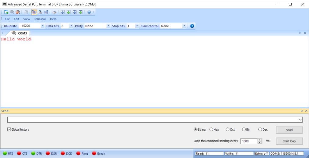Click the receive file green arrow icon
309x158 pixels.
coord(68,12)
